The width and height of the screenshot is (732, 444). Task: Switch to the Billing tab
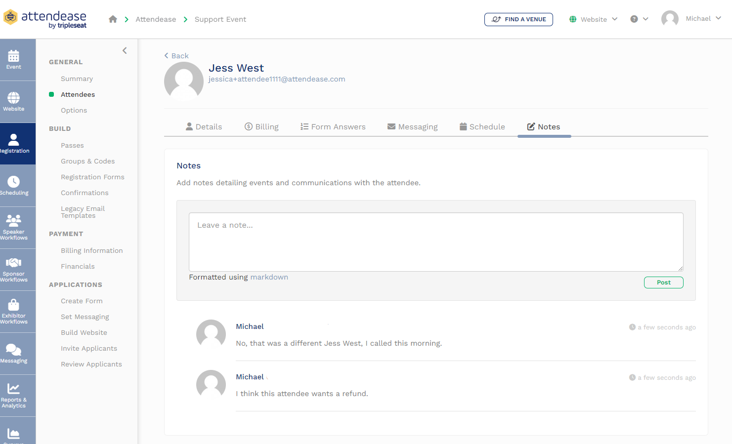(x=261, y=127)
